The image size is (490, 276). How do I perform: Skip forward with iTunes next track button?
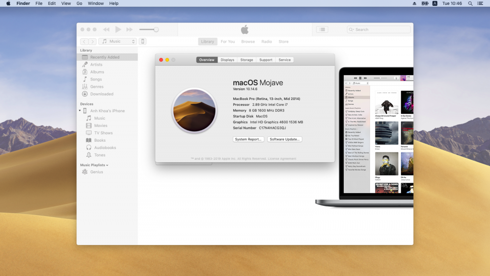coord(129,29)
